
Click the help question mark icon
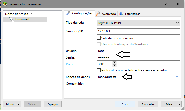166,4
